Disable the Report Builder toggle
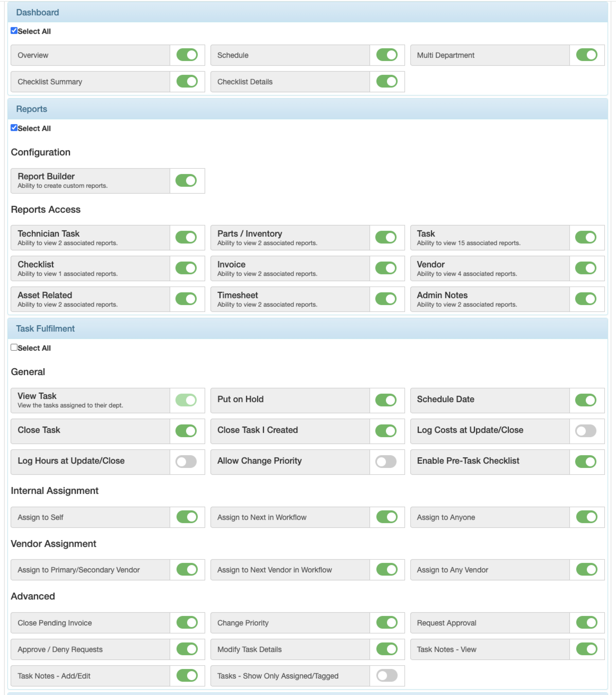Viewport: 616px width, 695px height. pyautogui.click(x=186, y=181)
